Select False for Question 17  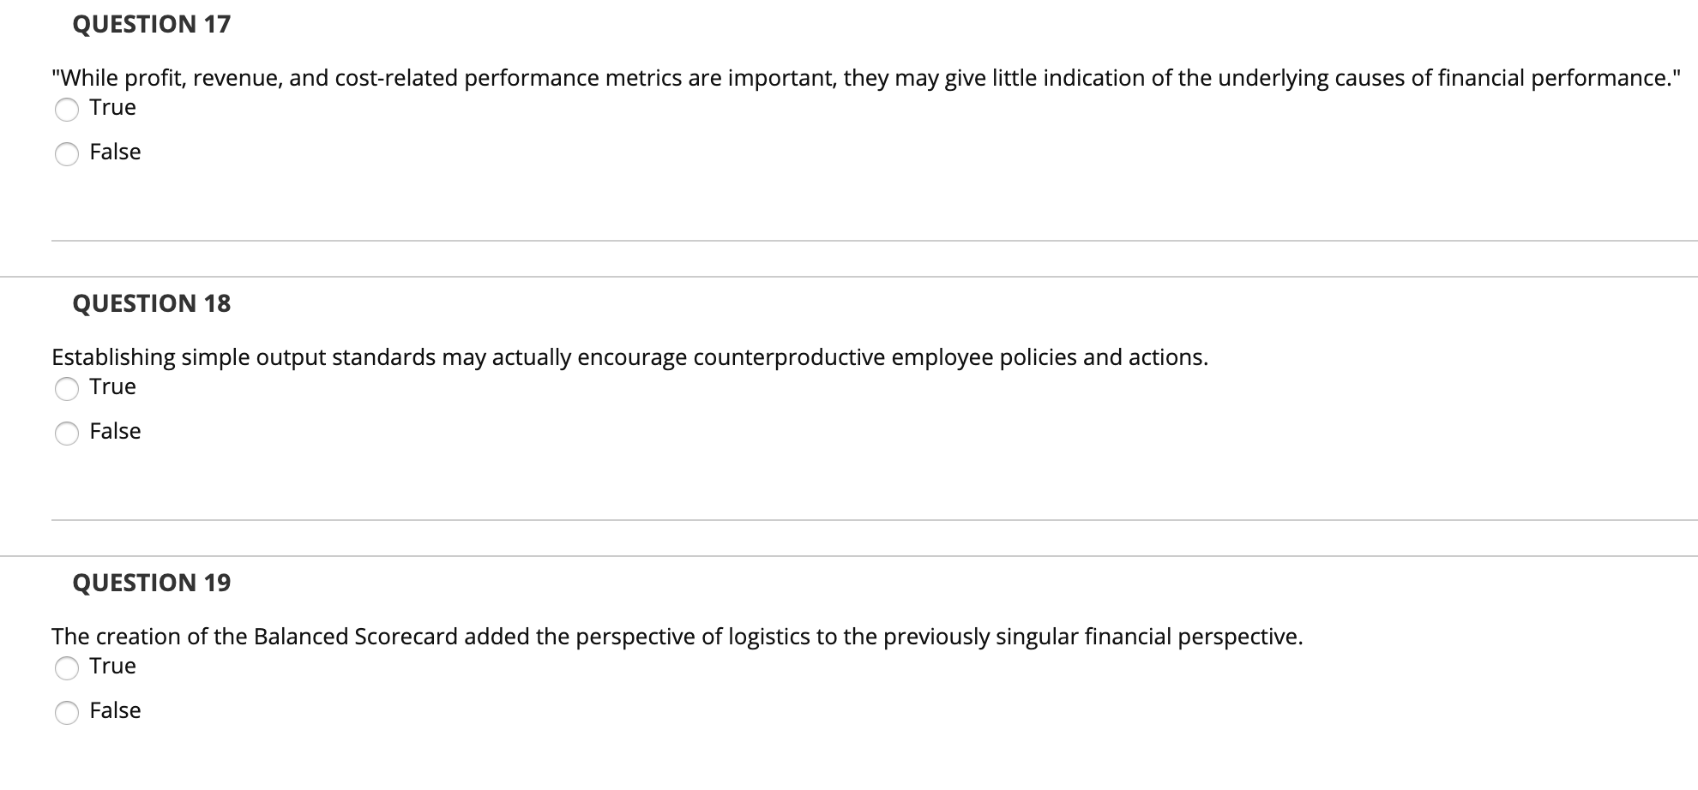(x=67, y=154)
